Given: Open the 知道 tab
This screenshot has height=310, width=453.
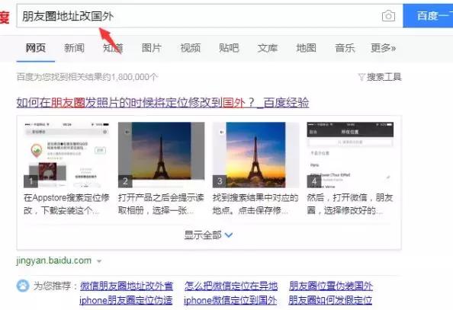Looking at the screenshot, I should (113, 48).
